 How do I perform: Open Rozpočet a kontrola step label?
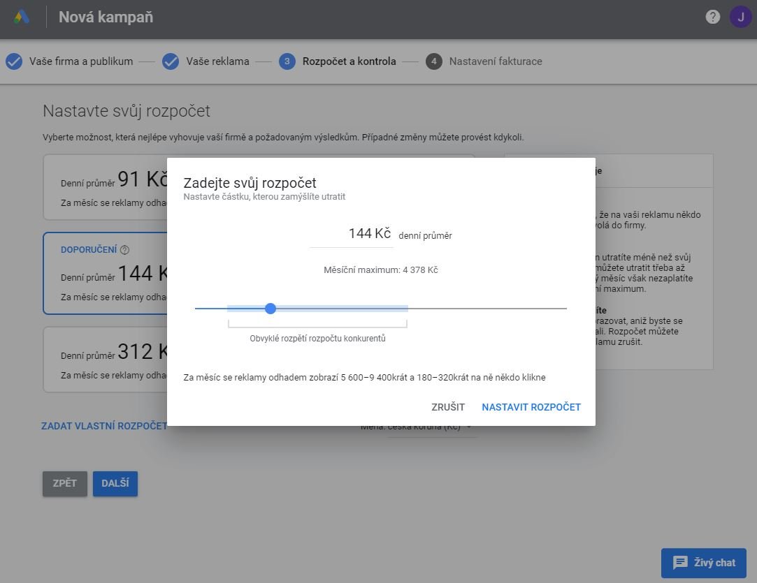coord(349,61)
